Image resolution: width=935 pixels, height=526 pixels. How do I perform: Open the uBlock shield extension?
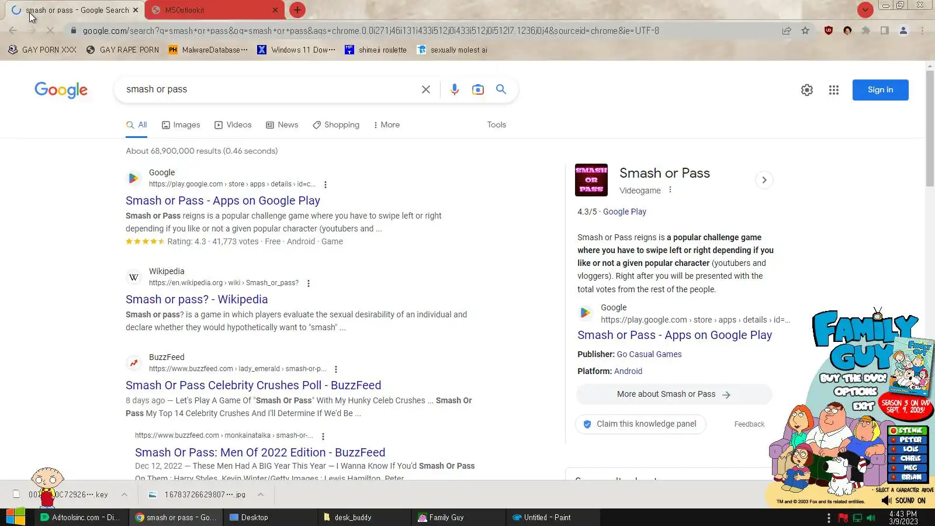828,30
